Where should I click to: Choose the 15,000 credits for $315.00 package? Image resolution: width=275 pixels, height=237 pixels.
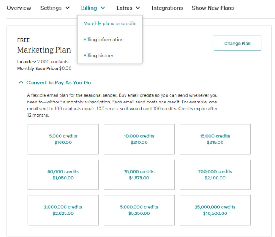(215, 139)
